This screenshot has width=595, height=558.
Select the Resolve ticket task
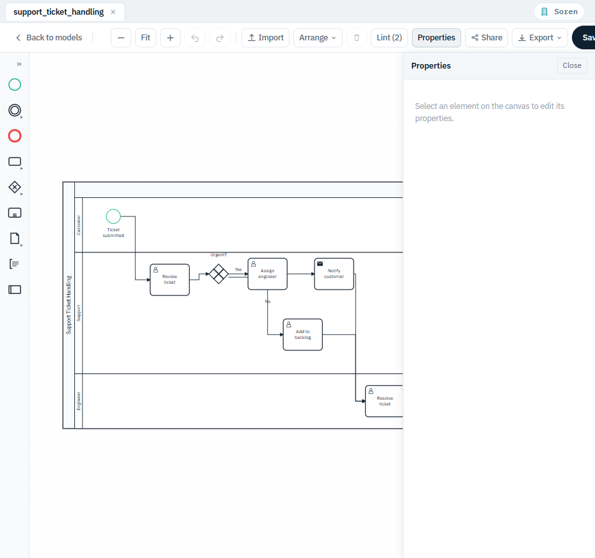[x=384, y=401]
